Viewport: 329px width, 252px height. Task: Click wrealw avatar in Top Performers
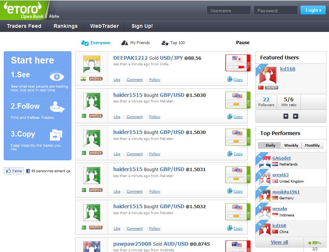265,212
